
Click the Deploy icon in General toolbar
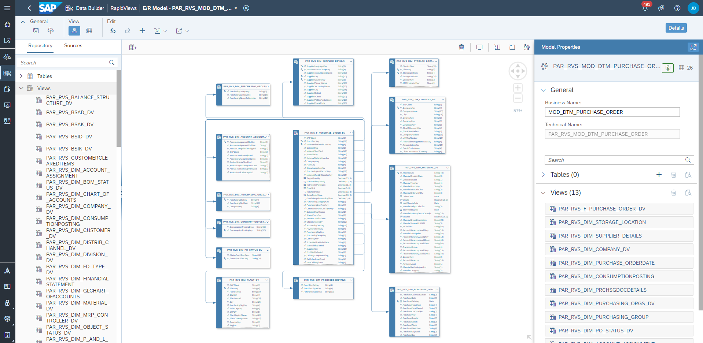(51, 31)
